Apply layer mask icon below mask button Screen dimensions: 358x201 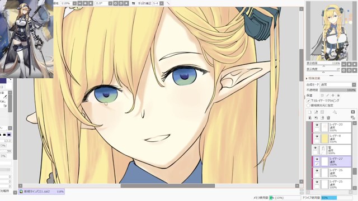pos(353,118)
